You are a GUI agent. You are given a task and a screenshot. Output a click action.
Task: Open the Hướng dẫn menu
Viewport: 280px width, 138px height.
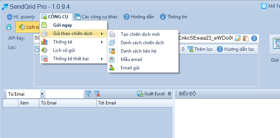pos(139,17)
